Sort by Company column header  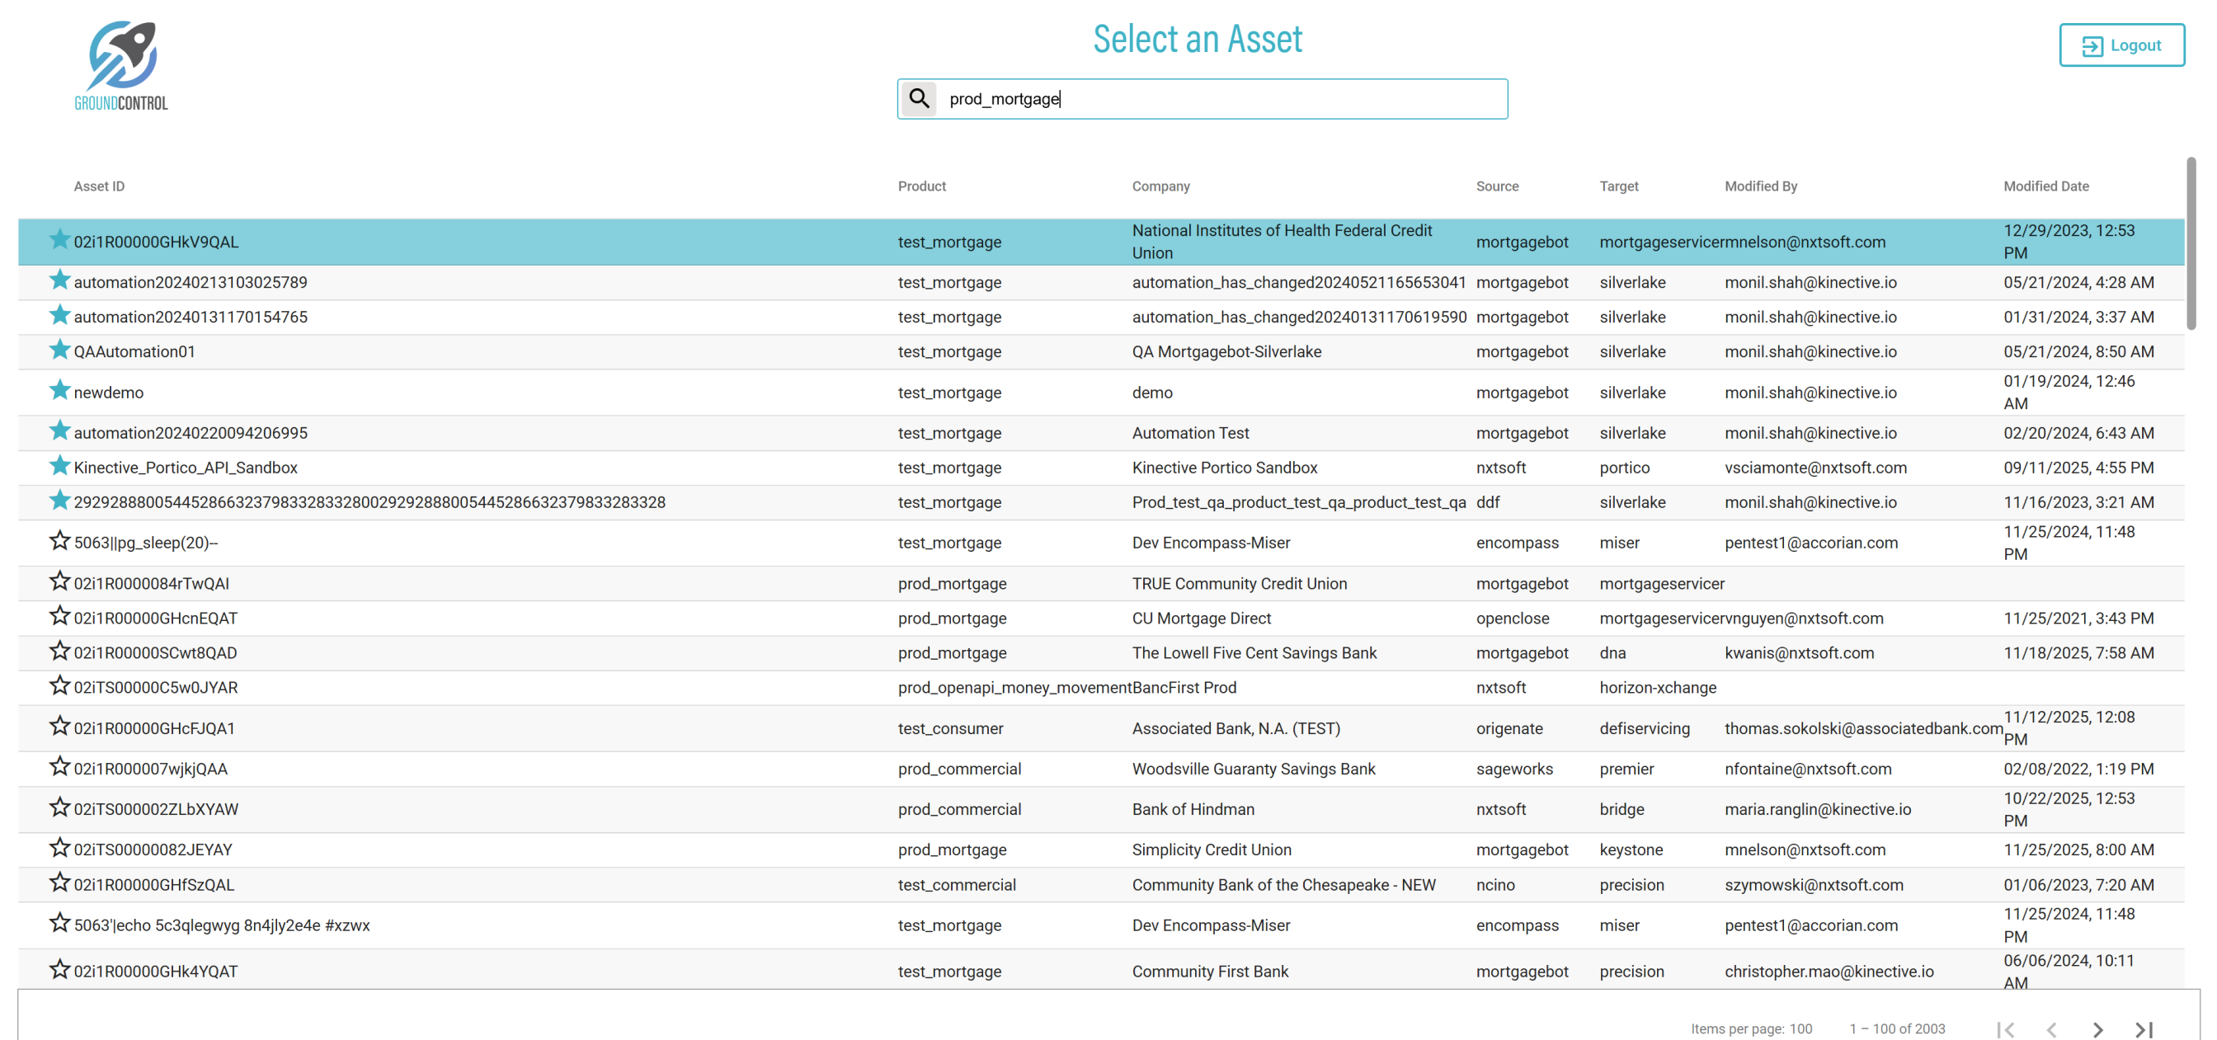pos(1160,186)
